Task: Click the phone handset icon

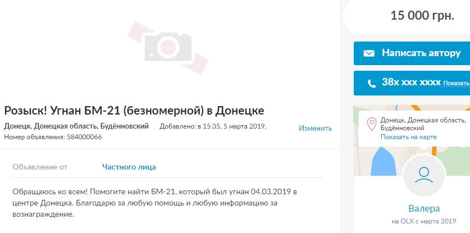Action: click(372, 84)
